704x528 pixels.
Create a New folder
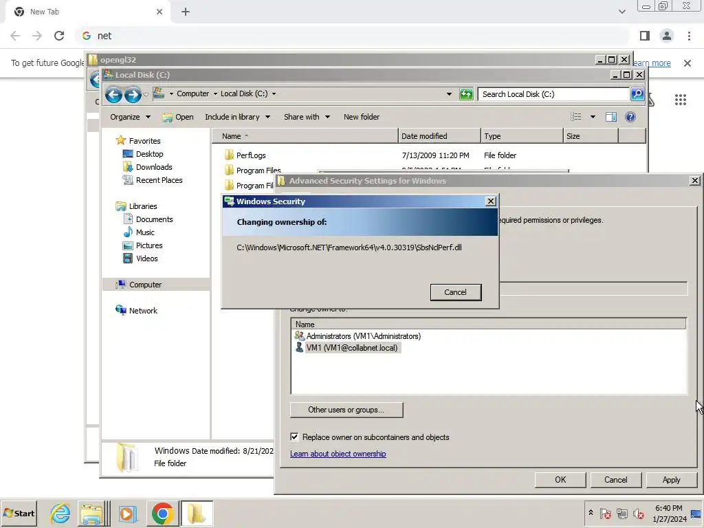point(362,117)
